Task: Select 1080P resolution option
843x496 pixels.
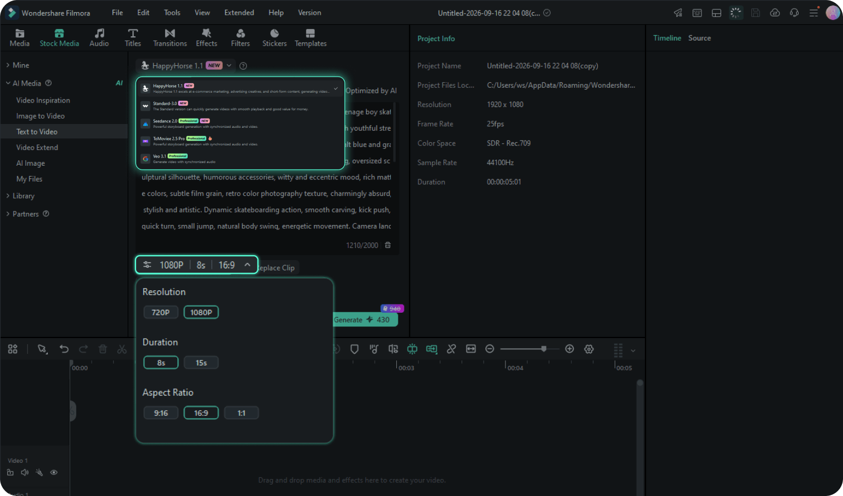Action: pyautogui.click(x=201, y=312)
